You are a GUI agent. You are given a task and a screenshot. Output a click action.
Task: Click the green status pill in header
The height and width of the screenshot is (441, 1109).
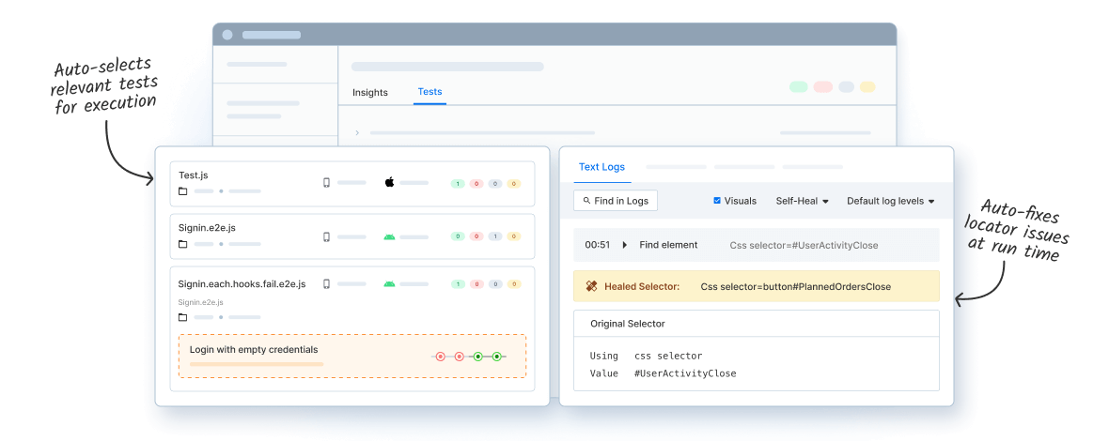[799, 86]
